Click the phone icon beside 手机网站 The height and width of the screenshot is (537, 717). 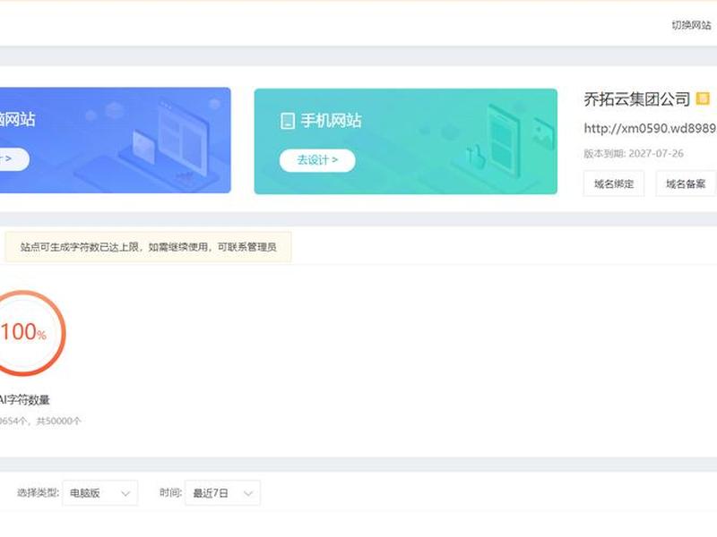287,121
